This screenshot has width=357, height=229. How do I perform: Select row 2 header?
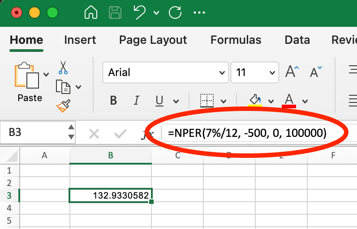click(x=9, y=183)
